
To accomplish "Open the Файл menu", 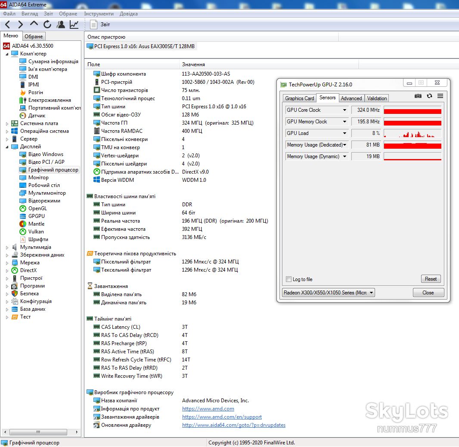I will (9, 14).
